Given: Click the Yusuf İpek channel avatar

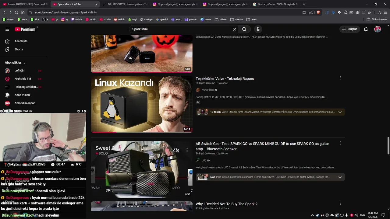Looking at the screenshot, I should tap(198, 90).
